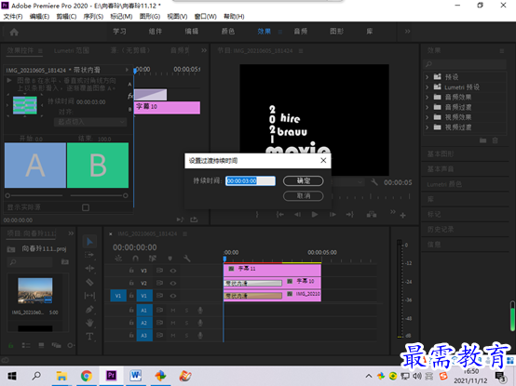Switch to the 颜色 workspace tab
Image resolution: width=516 pixels, height=386 pixels.
(x=227, y=32)
